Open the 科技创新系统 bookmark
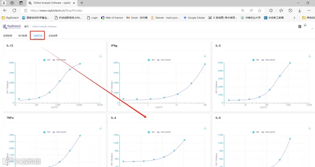Image resolution: width=315 pixels, height=167 pixels. coord(68,18)
